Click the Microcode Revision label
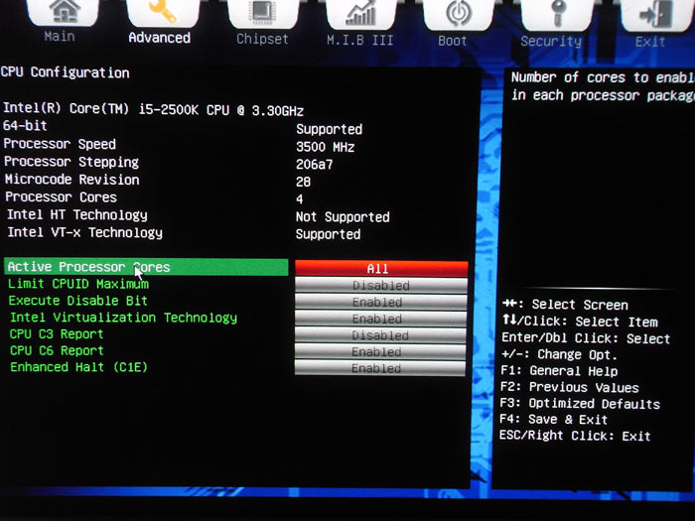 click(x=72, y=180)
